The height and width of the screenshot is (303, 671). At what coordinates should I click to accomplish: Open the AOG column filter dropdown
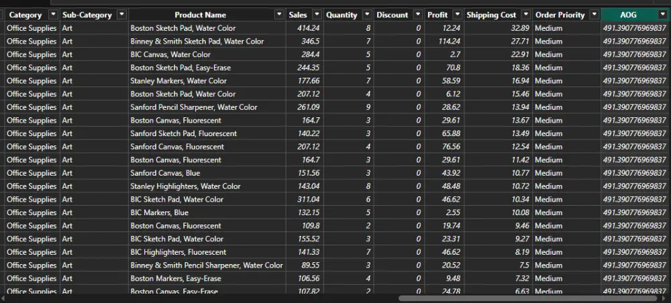pos(662,15)
